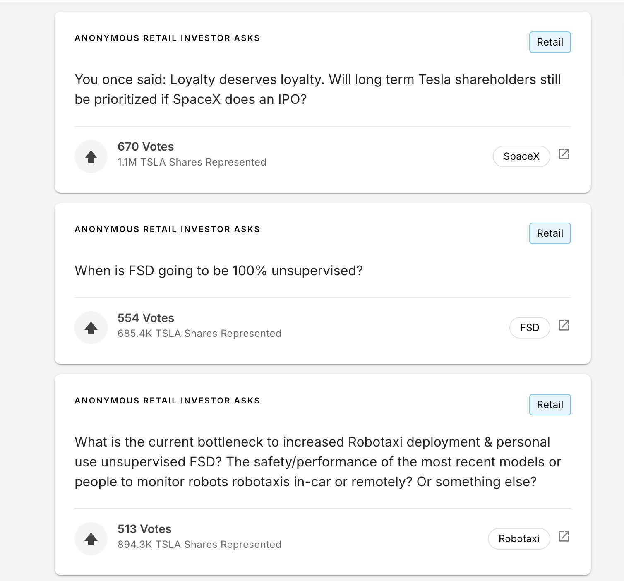Click 'Anonymous Retail Investor Asks' above FSD question
The height and width of the screenshot is (581, 624).
tap(167, 229)
